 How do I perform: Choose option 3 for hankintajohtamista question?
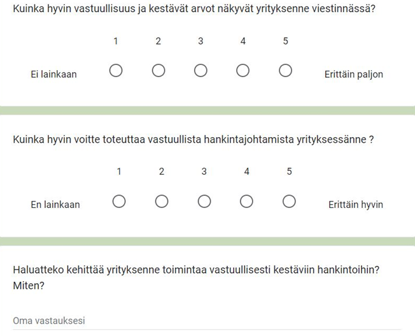click(204, 201)
